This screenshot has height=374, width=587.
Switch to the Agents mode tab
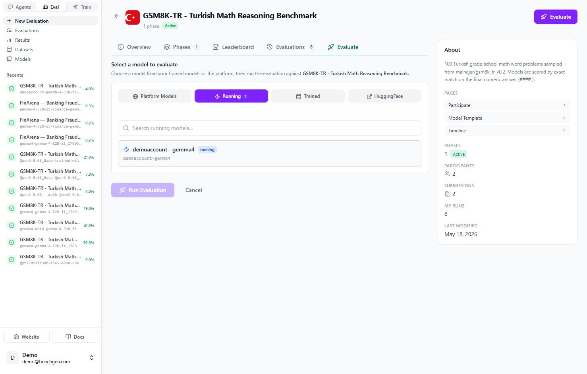[19, 7]
